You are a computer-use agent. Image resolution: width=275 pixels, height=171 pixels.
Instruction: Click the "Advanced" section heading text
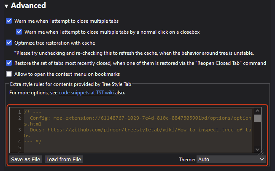[x=29, y=6]
